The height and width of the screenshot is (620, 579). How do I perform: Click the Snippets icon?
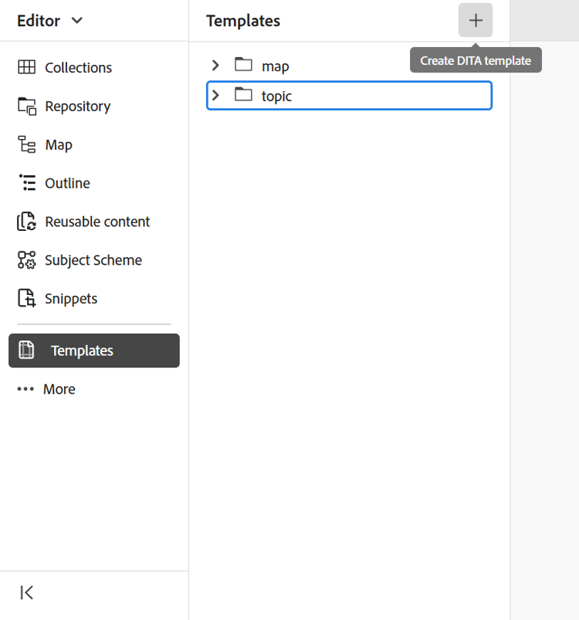[x=26, y=299]
